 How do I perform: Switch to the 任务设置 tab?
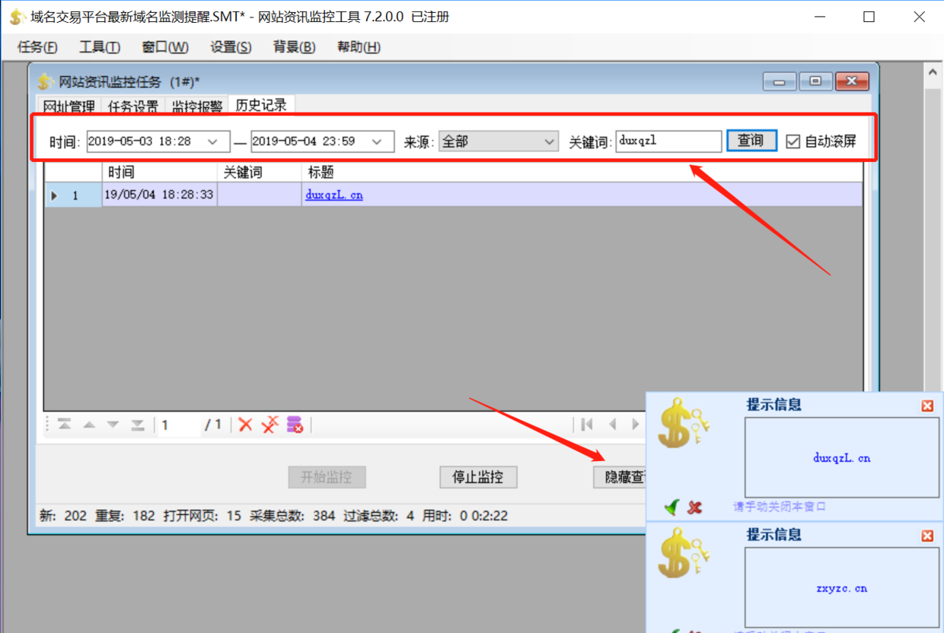133,107
